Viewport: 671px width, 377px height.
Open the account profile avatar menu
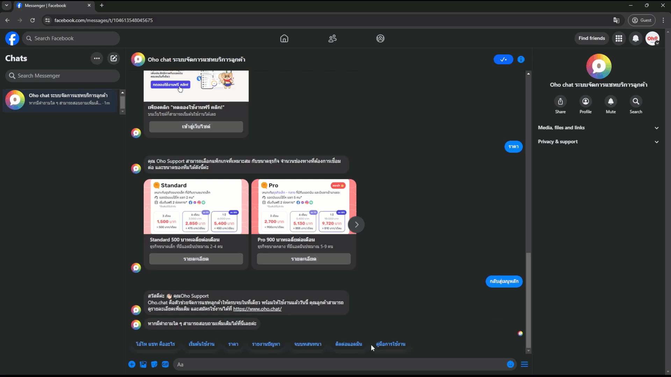pyautogui.click(x=652, y=38)
